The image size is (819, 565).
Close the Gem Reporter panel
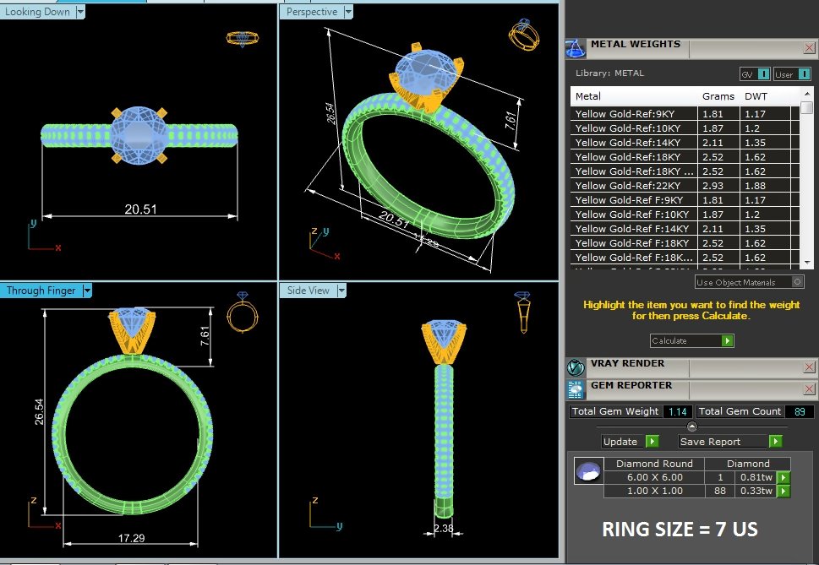click(809, 389)
